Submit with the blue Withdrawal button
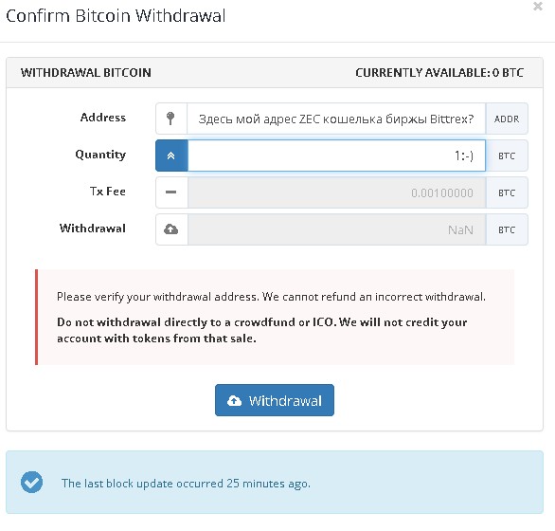The width and height of the screenshot is (555, 531). click(275, 400)
